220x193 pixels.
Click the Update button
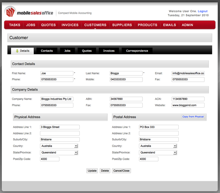tap(92, 171)
